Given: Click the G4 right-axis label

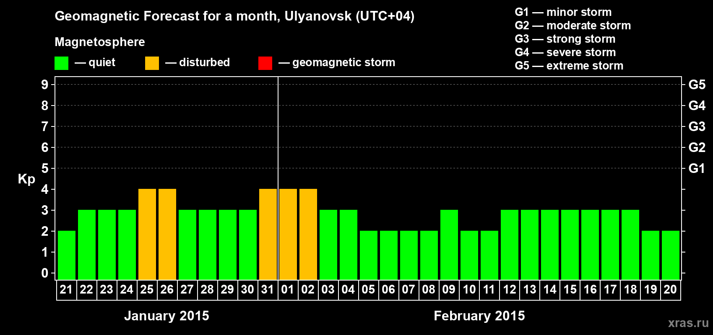Looking at the screenshot, I should (697, 106).
